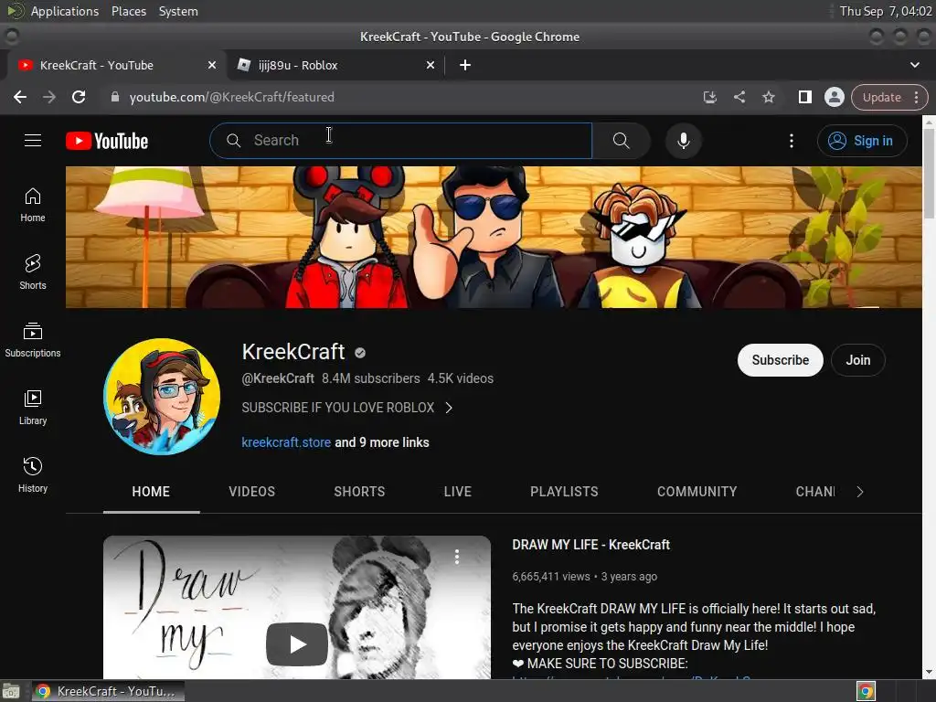The height and width of the screenshot is (702, 936).
Task: Click 'and 9 more links'
Action: pyautogui.click(x=382, y=442)
